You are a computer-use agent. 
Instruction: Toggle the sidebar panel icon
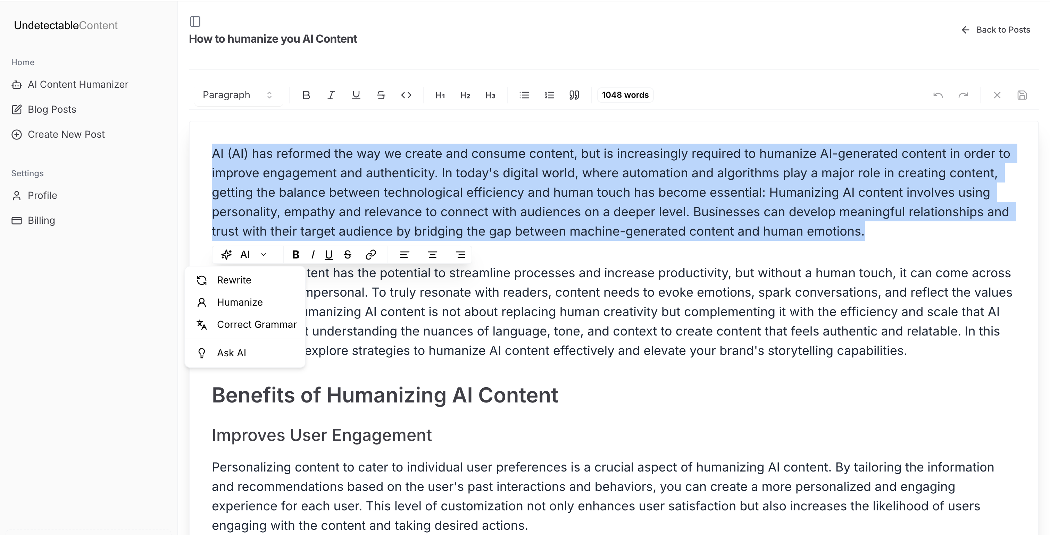[195, 21]
